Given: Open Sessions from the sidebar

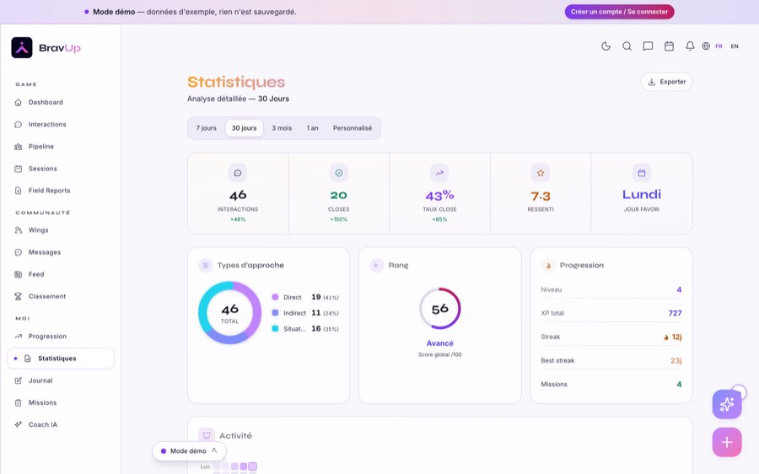Looking at the screenshot, I should [61, 169].
